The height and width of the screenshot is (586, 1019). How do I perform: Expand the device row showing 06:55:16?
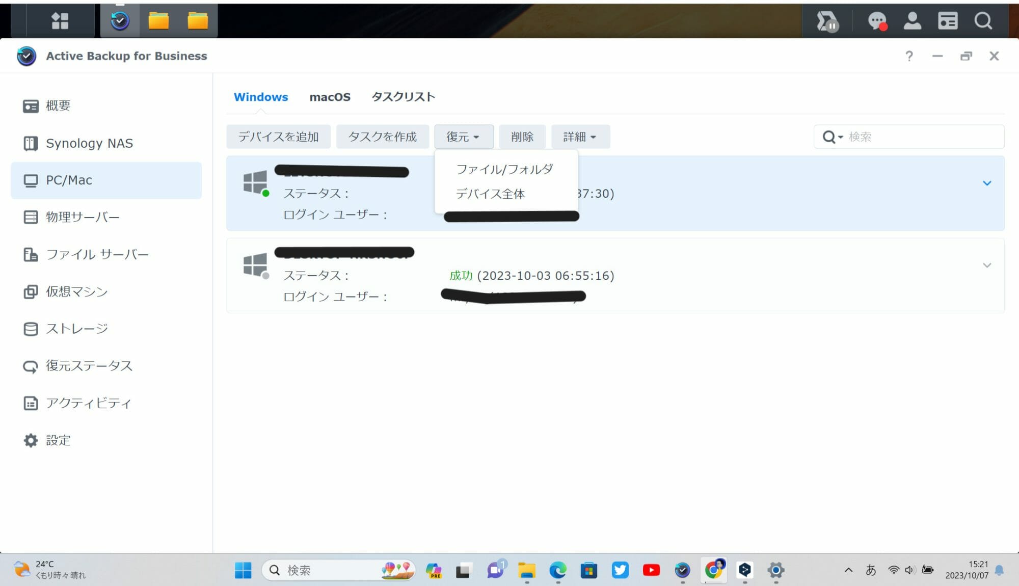987,265
